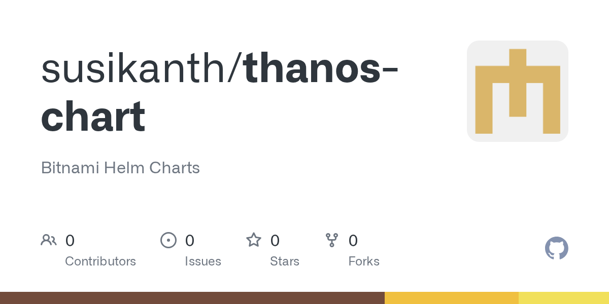Click the brown language bar segment
The image size is (609, 304).
[x=192, y=298]
